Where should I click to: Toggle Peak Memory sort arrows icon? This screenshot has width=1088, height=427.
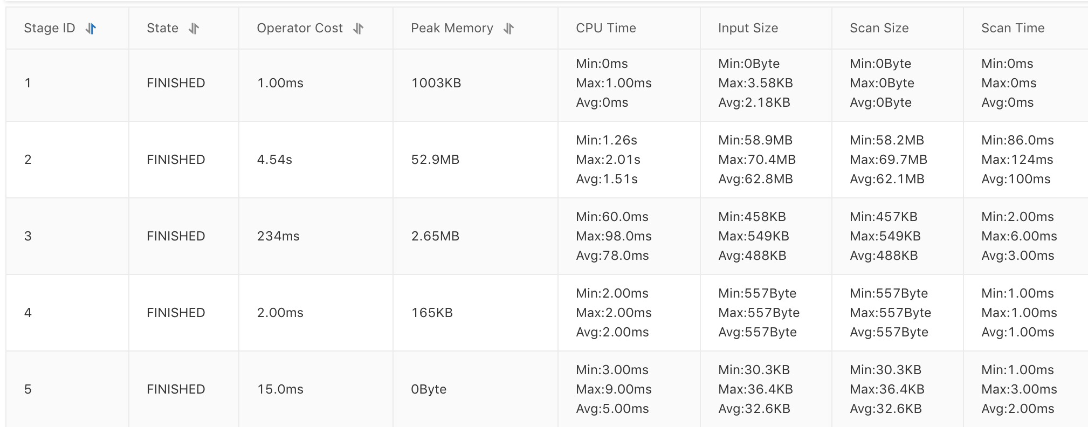(509, 29)
